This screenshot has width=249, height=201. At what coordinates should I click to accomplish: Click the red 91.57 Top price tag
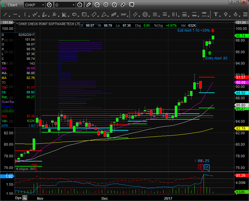(241, 77)
